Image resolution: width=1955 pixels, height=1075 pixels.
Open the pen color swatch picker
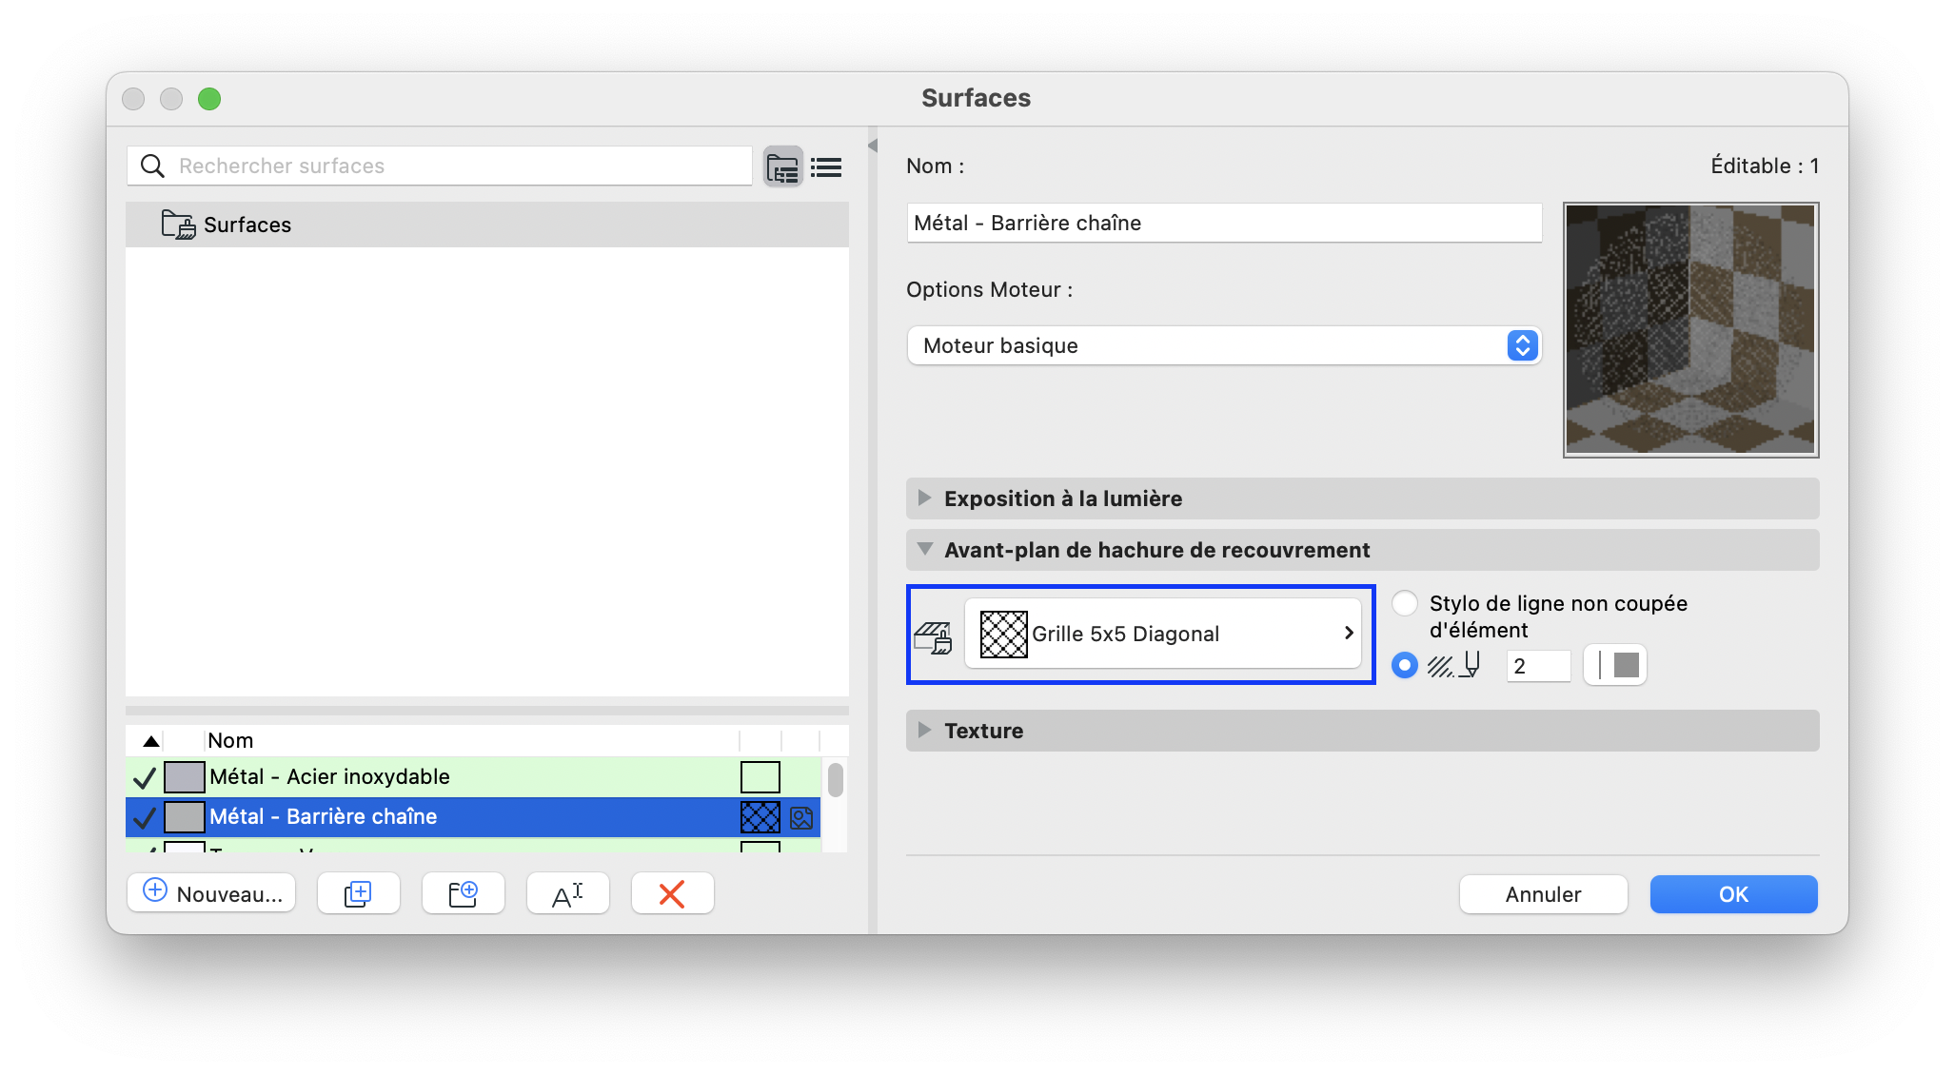click(1615, 665)
